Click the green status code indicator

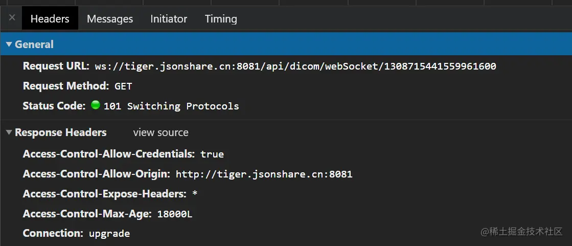click(95, 105)
